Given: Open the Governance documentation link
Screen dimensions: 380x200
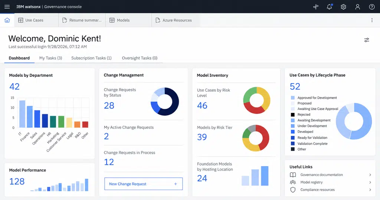Looking at the screenshot, I should click(x=322, y=175).
